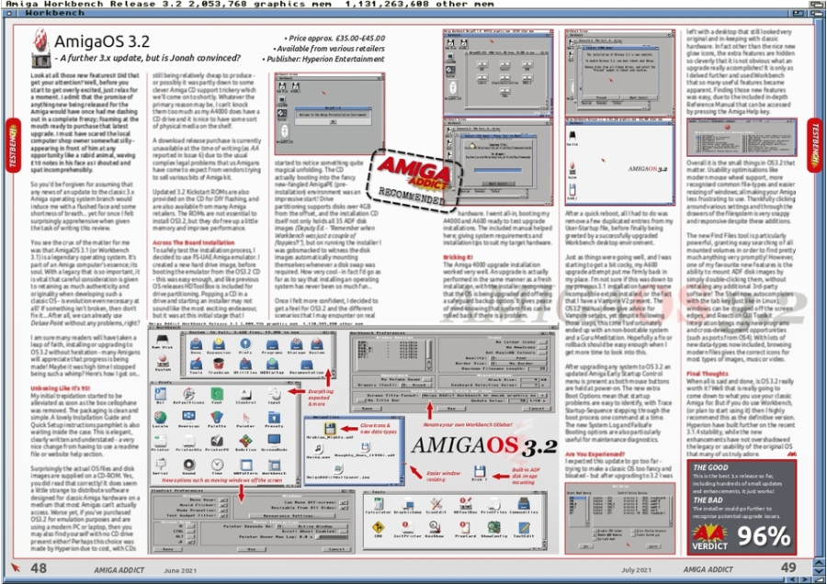This screenshot has width=827, height=584.
Task: Select the Ram Disk icon
Action: 162,340
